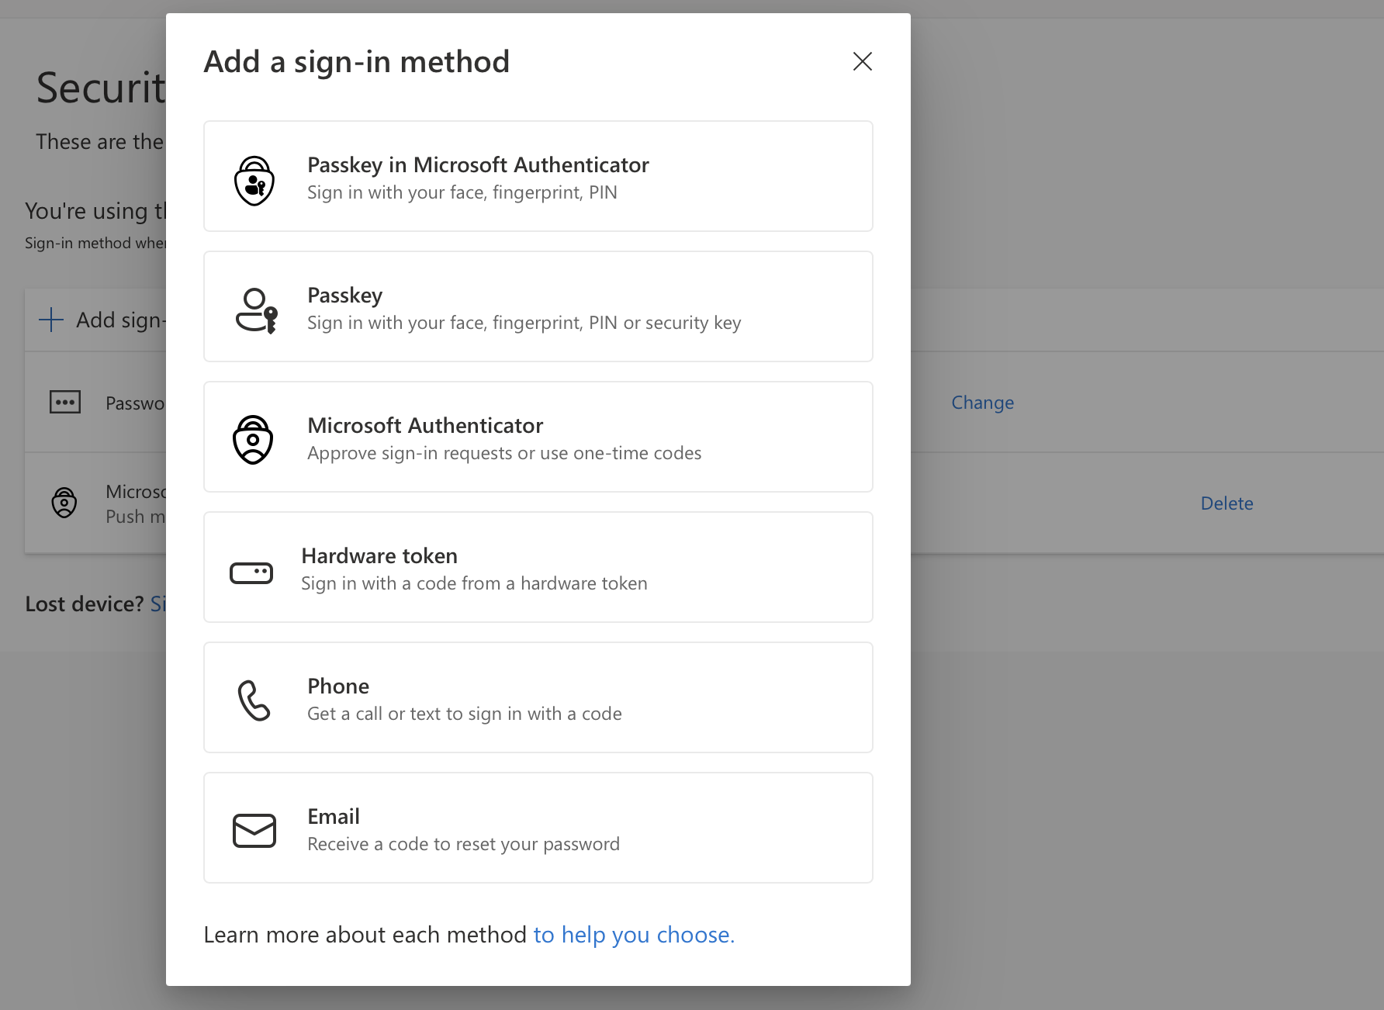Click 'Receive a code to reset your password'

coord(463,844)
